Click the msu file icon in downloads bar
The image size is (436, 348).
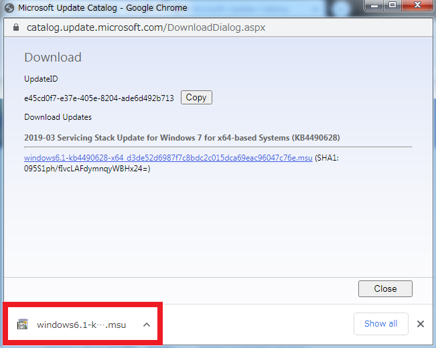click(23, 324)
